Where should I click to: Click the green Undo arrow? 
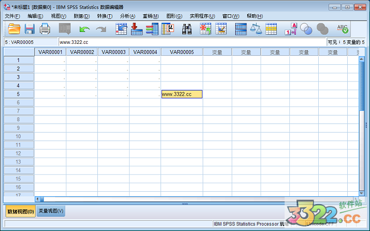85,28
